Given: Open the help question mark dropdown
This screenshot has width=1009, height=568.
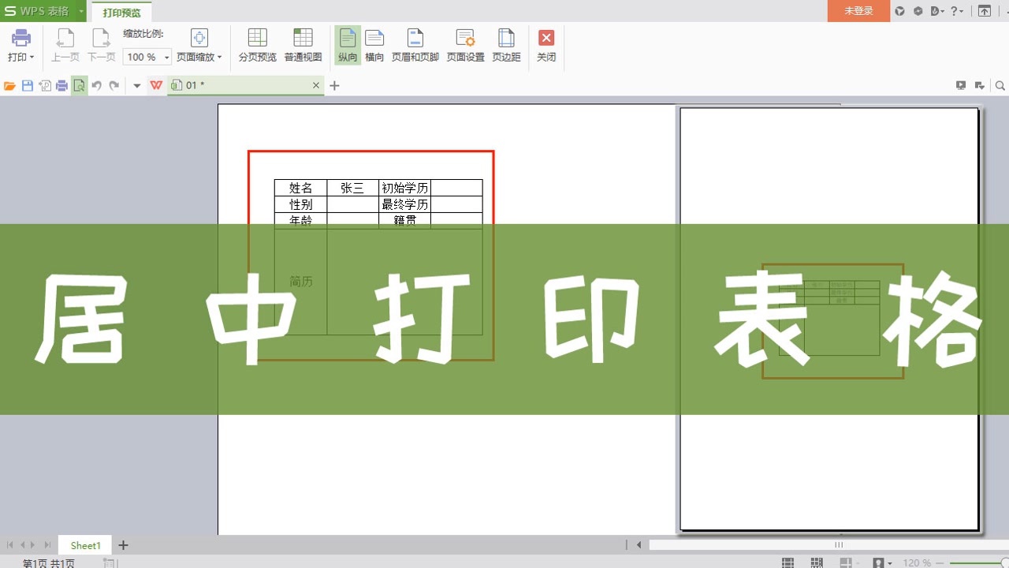Looking at the screenshot, I should (957, 11).
